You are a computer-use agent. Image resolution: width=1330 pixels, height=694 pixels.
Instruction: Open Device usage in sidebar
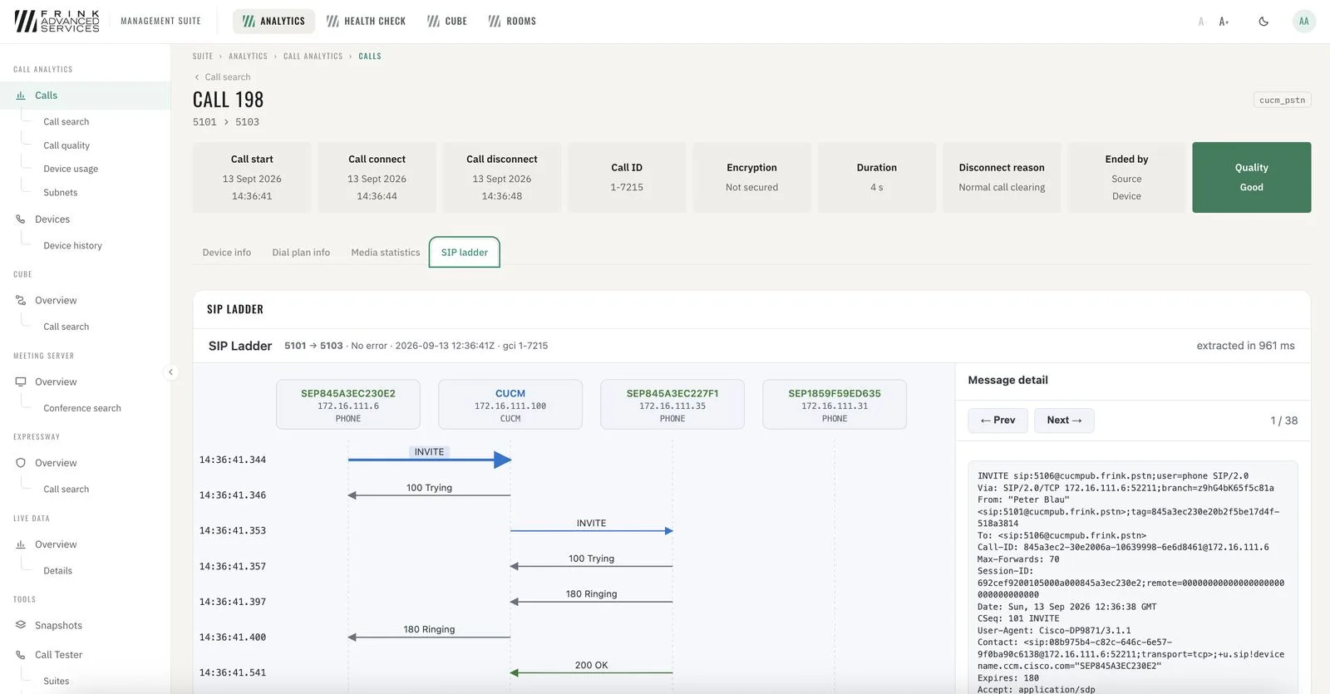[x=71, y=169]
